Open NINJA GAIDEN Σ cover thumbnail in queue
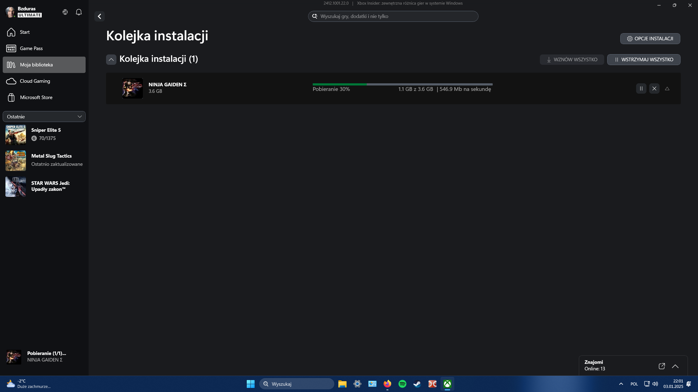 (x=133, y=88)
